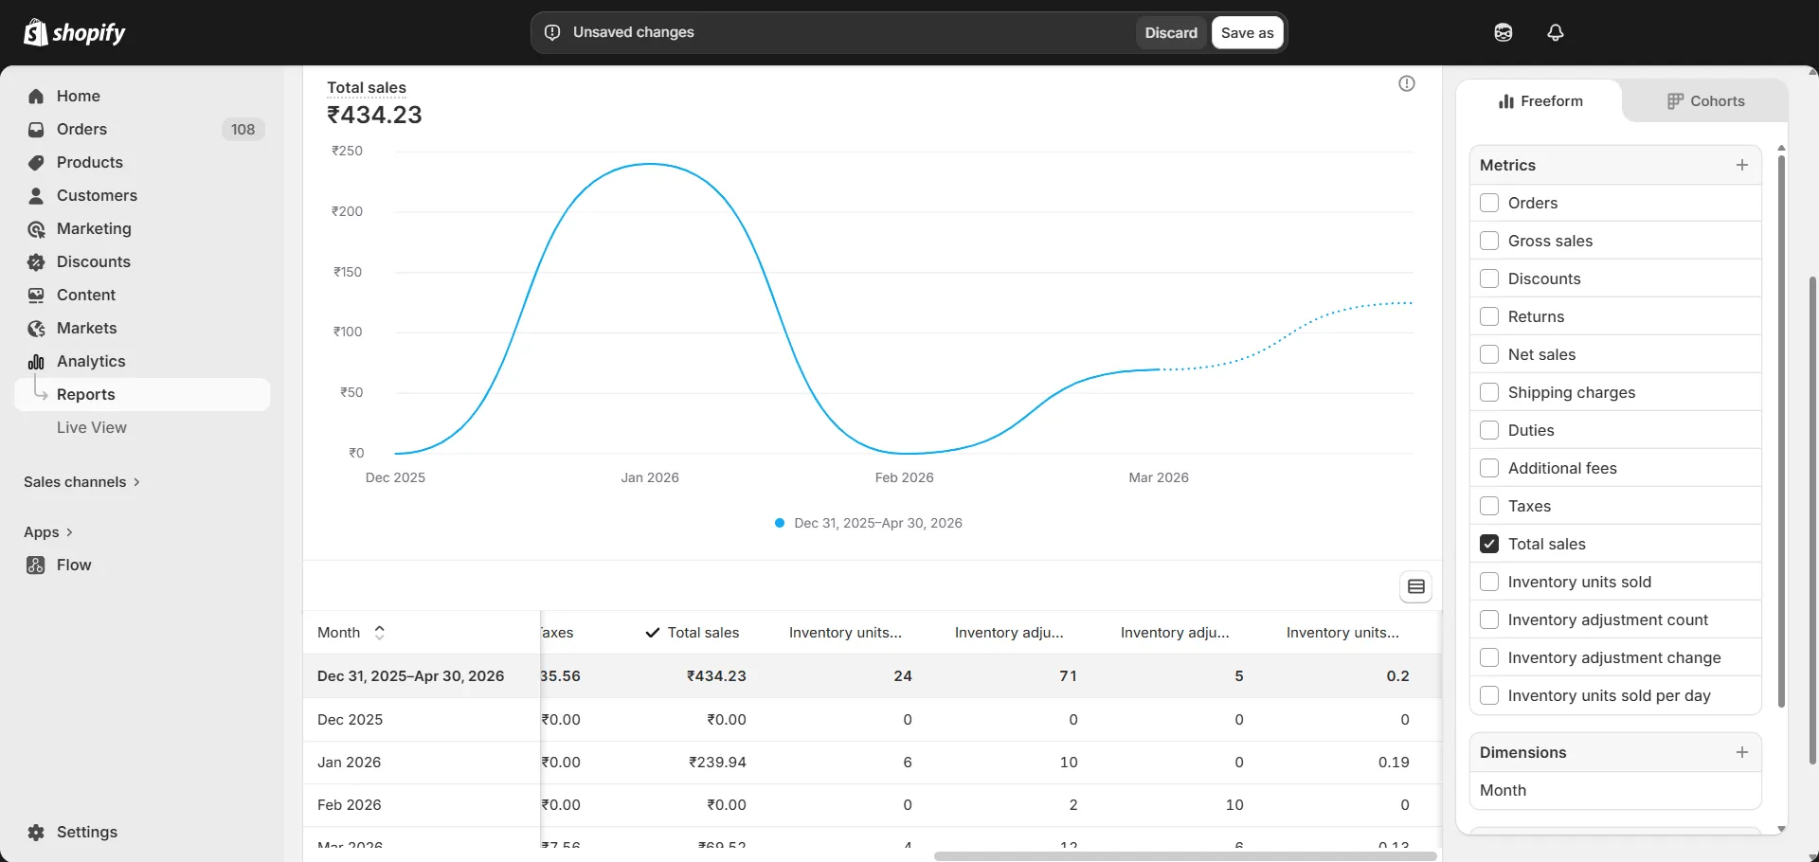Check the Additional fees checkbox

click(x=1489, y=468)
